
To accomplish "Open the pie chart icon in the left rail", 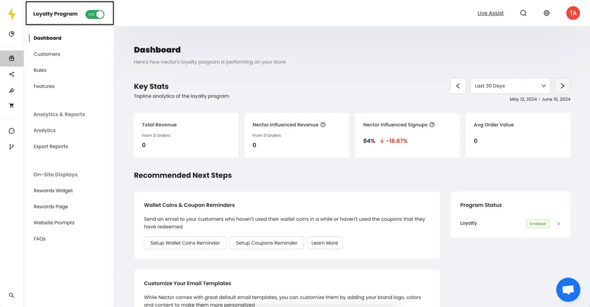I will click(12, 34).
